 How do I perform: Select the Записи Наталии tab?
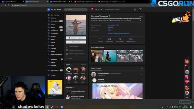(96, 68)
